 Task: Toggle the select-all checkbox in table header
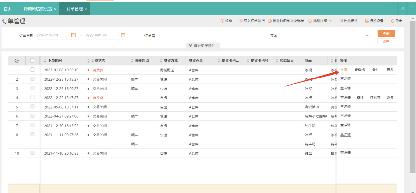pos(32,61)
